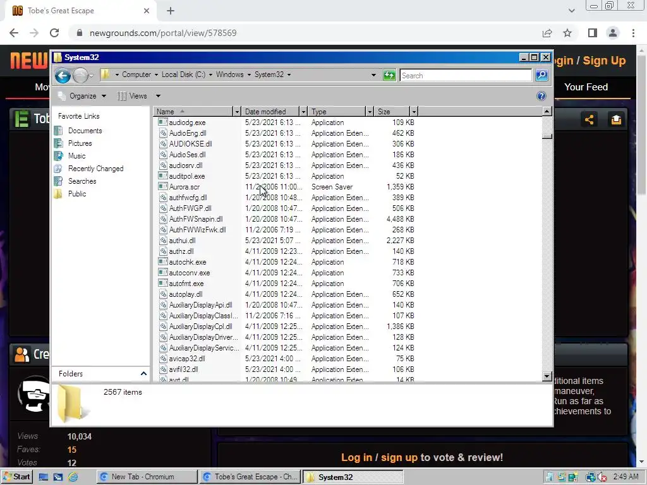Screen dimensions: 647x485
Task: Click the search magnifier button in Explorer
Action: [x=541, y=75]
